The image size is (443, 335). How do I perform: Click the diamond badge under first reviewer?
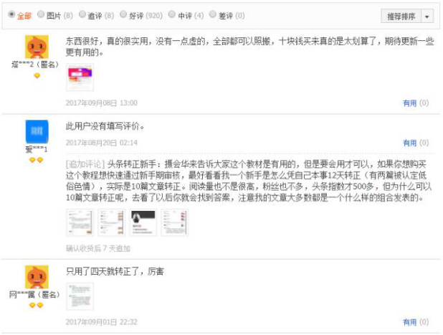37,75
